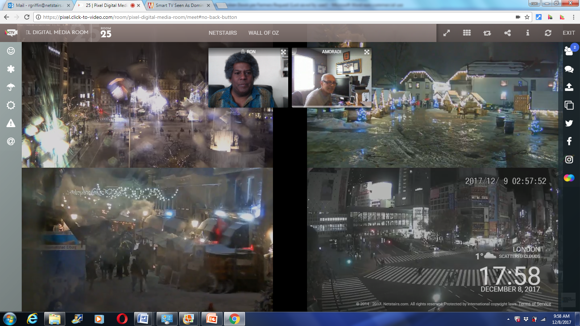Click the @ symbol sidebar icon

point(11,141)
